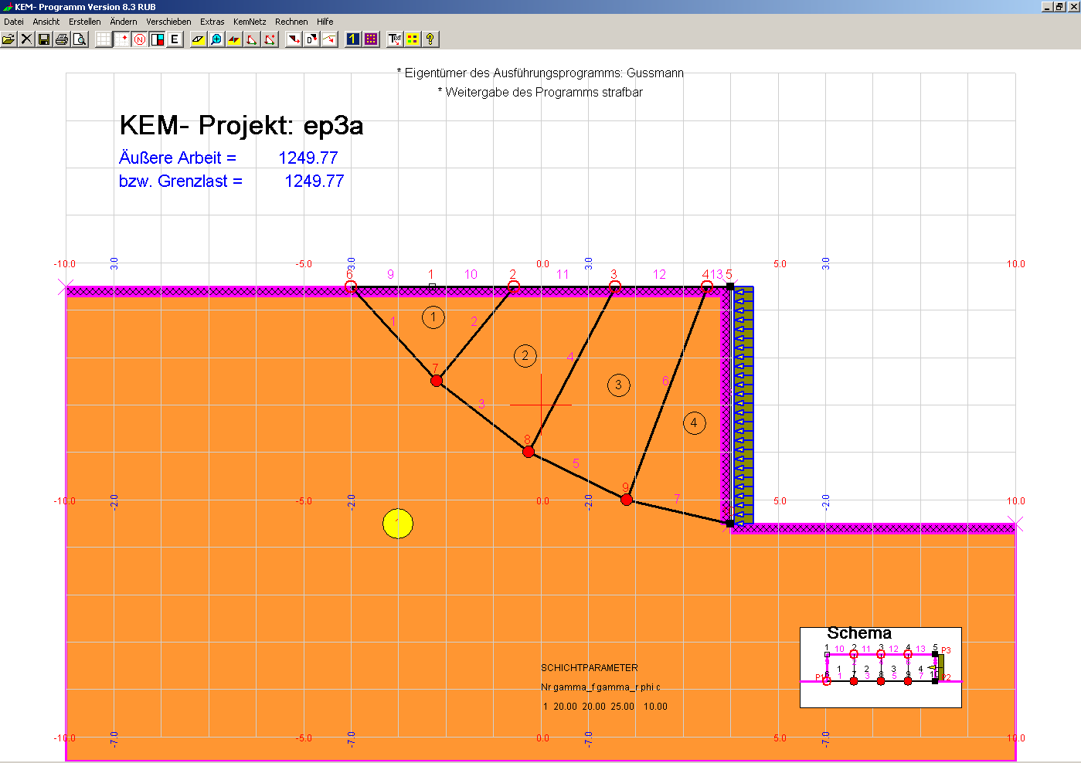Click the Grenzlast value 1249.77

314,181
